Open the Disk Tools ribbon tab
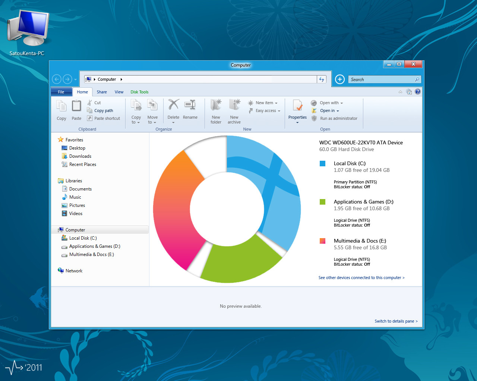The image size is (477, 381). click(139, 92)
